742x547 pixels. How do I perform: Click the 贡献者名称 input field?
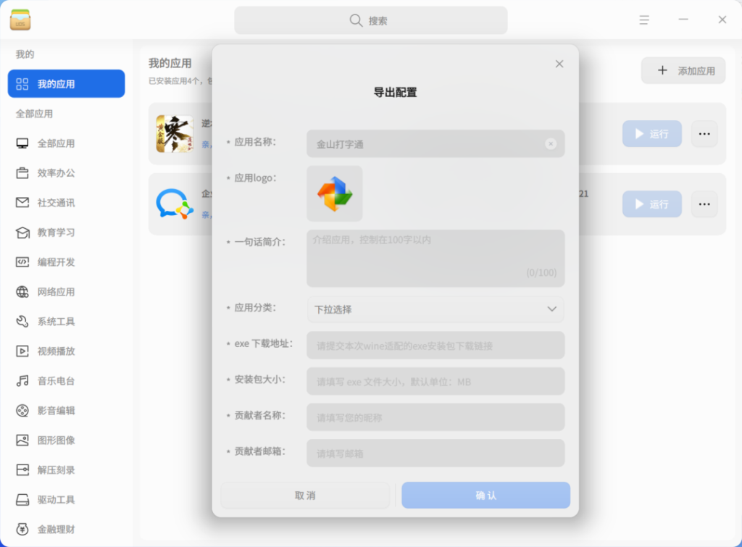[x=435, y=417]
